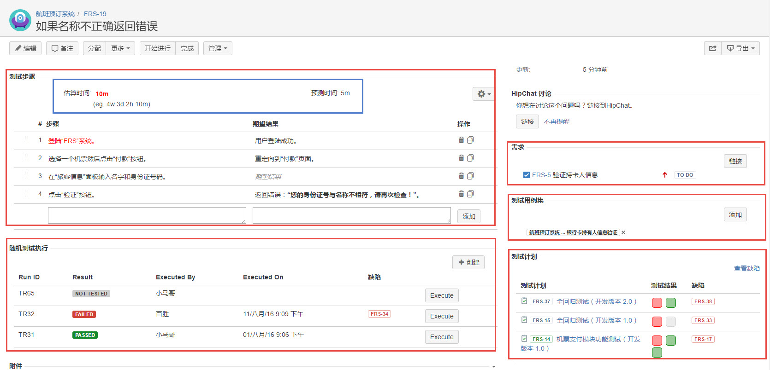
Task: Open defect FRS-34 in TR32 row
Action: point(379,314)
